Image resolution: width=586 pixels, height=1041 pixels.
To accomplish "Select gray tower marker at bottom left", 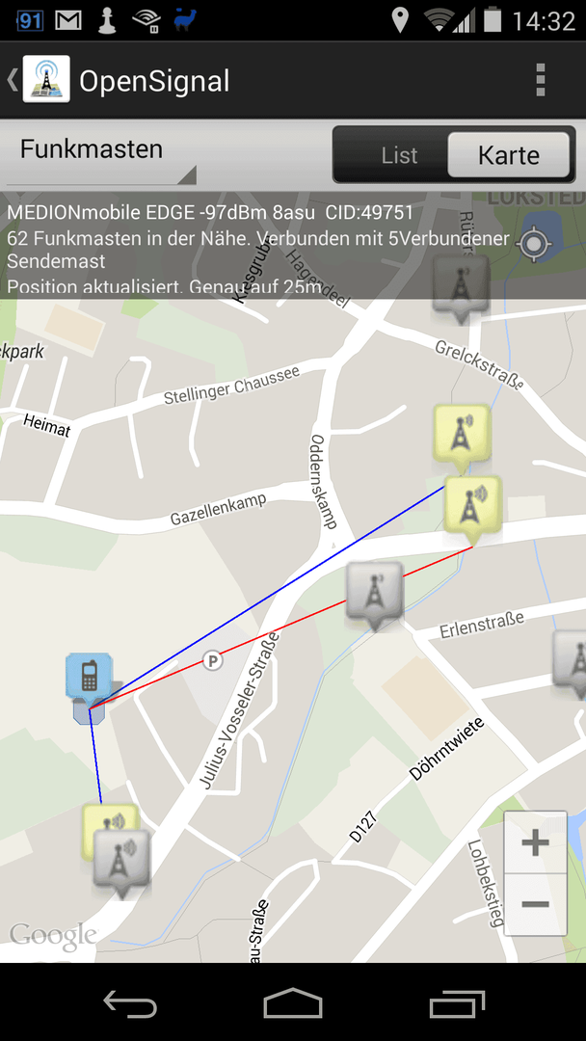I will pos(120,863).
